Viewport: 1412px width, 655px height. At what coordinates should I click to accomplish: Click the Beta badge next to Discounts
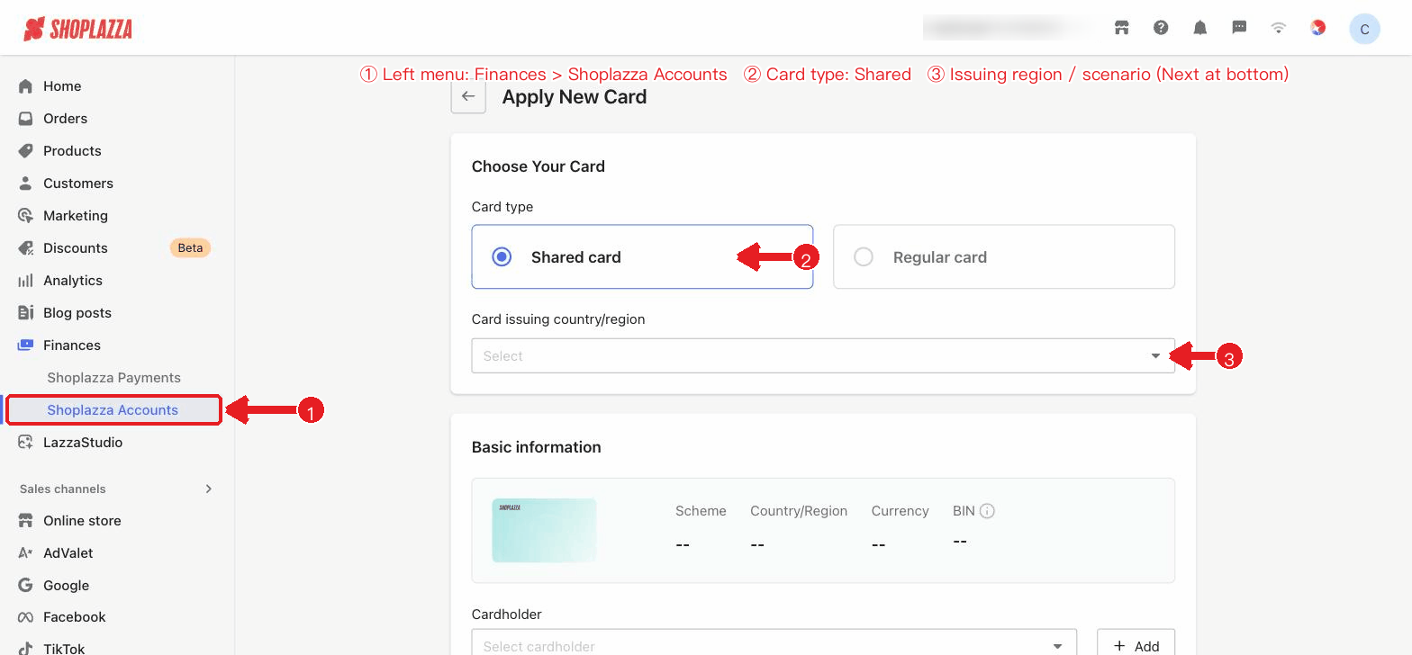[x=190, y=248]
